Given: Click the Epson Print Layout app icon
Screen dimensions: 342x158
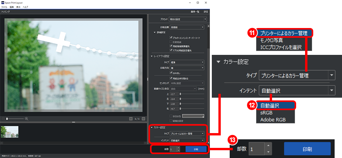Looking at the screenshot, I should click(3, 2).
